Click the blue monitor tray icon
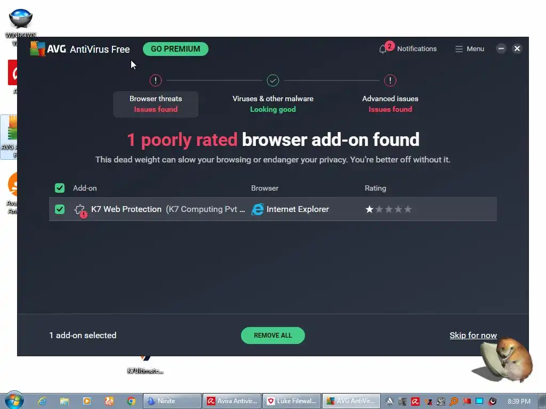 tap(479, 402)
